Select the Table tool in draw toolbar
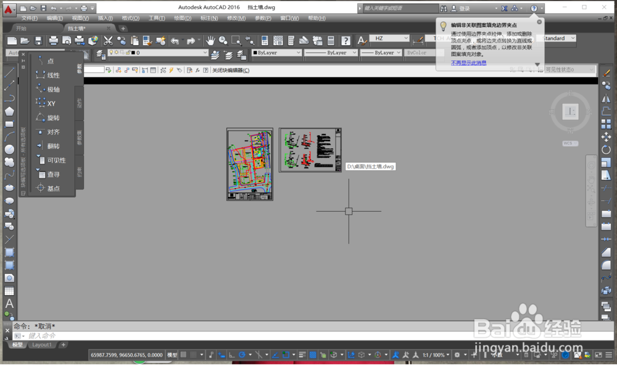The width and height of the screenshot is (617, 369). pyautogui.click(x=9, y=291)
